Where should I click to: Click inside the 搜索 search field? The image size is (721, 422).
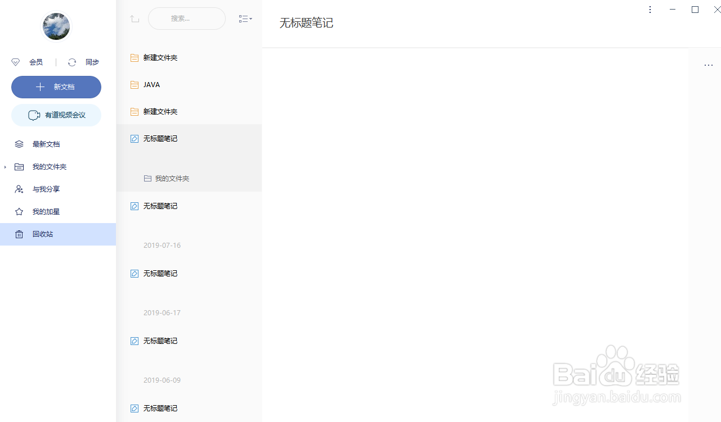186,19
